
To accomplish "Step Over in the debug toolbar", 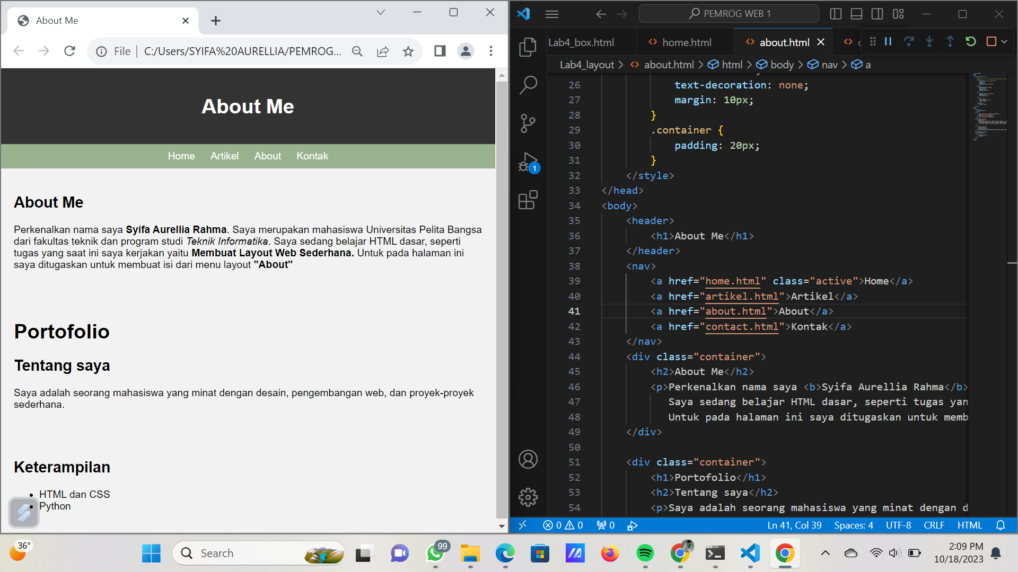I will [x=909, y=41].
